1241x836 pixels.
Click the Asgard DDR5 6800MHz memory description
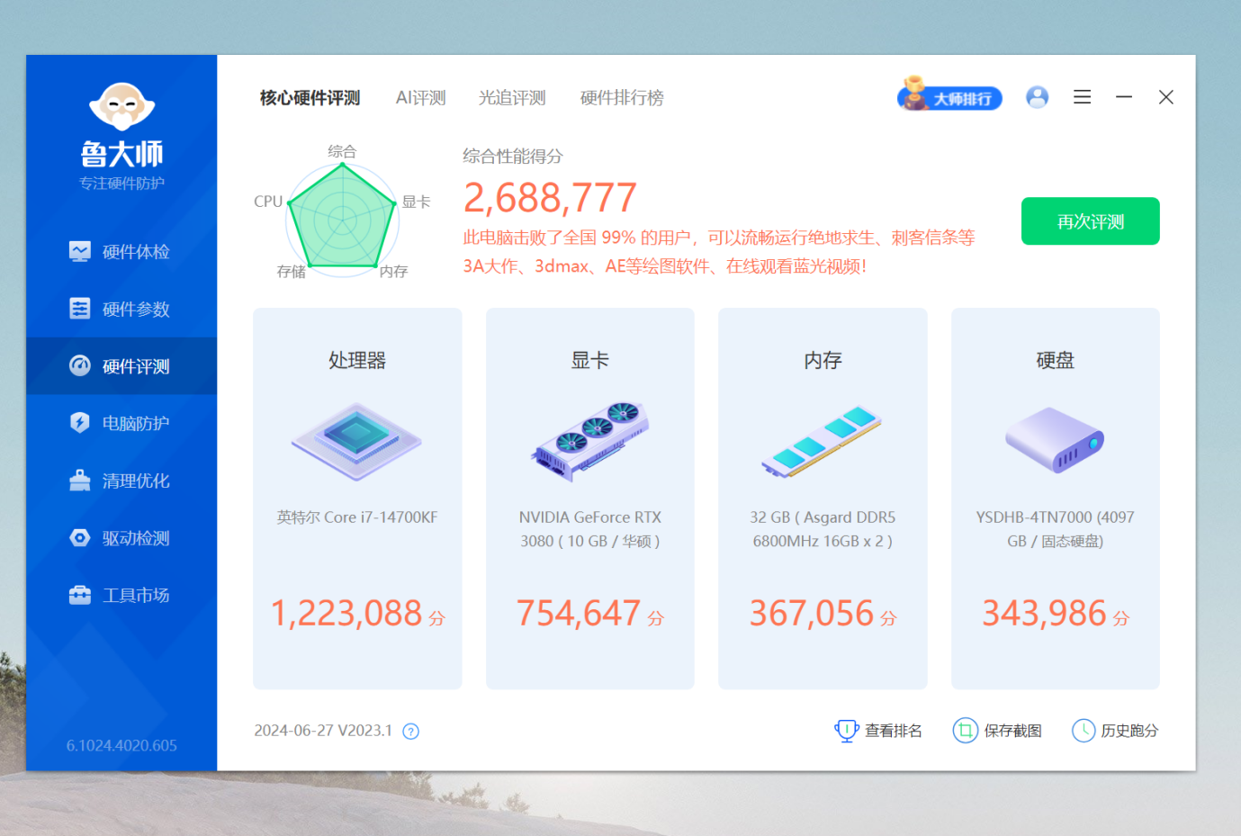823,529
